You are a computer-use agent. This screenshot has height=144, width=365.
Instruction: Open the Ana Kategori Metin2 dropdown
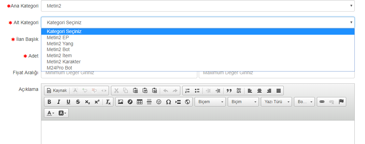[x=197, y=6]
